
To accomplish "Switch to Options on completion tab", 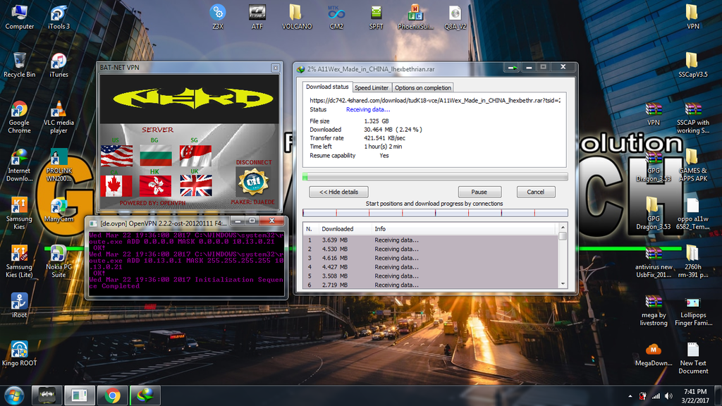I will (x=422, y=88).
